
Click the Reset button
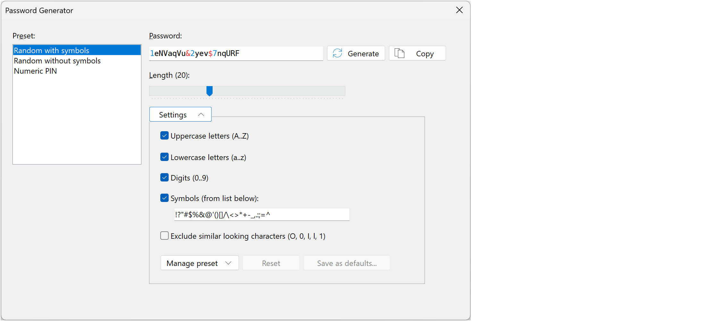pyautogui.click(x=271, y=263)
